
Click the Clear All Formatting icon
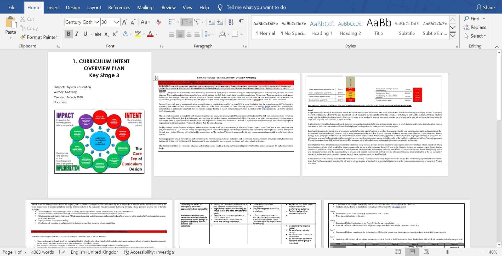tap(158, 22)
